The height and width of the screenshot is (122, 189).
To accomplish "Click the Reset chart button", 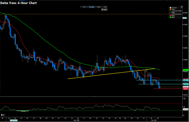I will [104, 10].
